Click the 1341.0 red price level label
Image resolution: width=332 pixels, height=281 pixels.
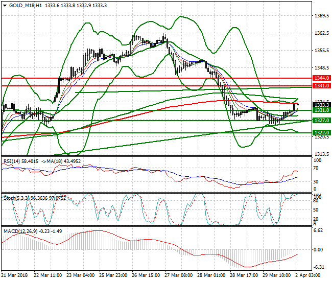tap(322, 85)
